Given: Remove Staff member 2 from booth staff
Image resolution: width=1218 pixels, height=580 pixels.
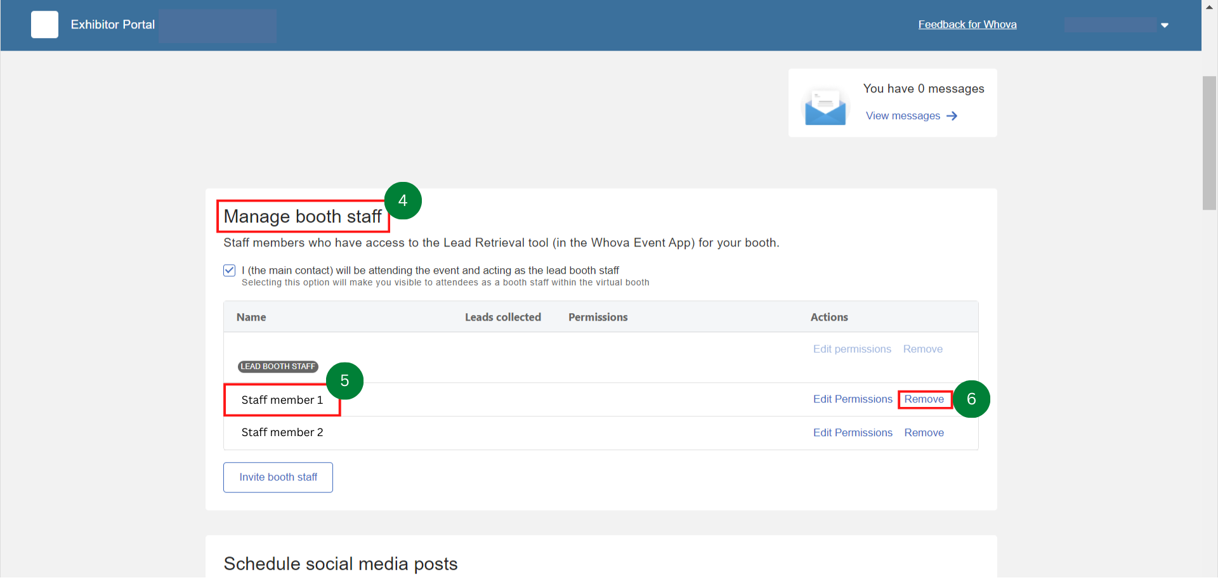Looking at the screenshot, I should [924, 432].
